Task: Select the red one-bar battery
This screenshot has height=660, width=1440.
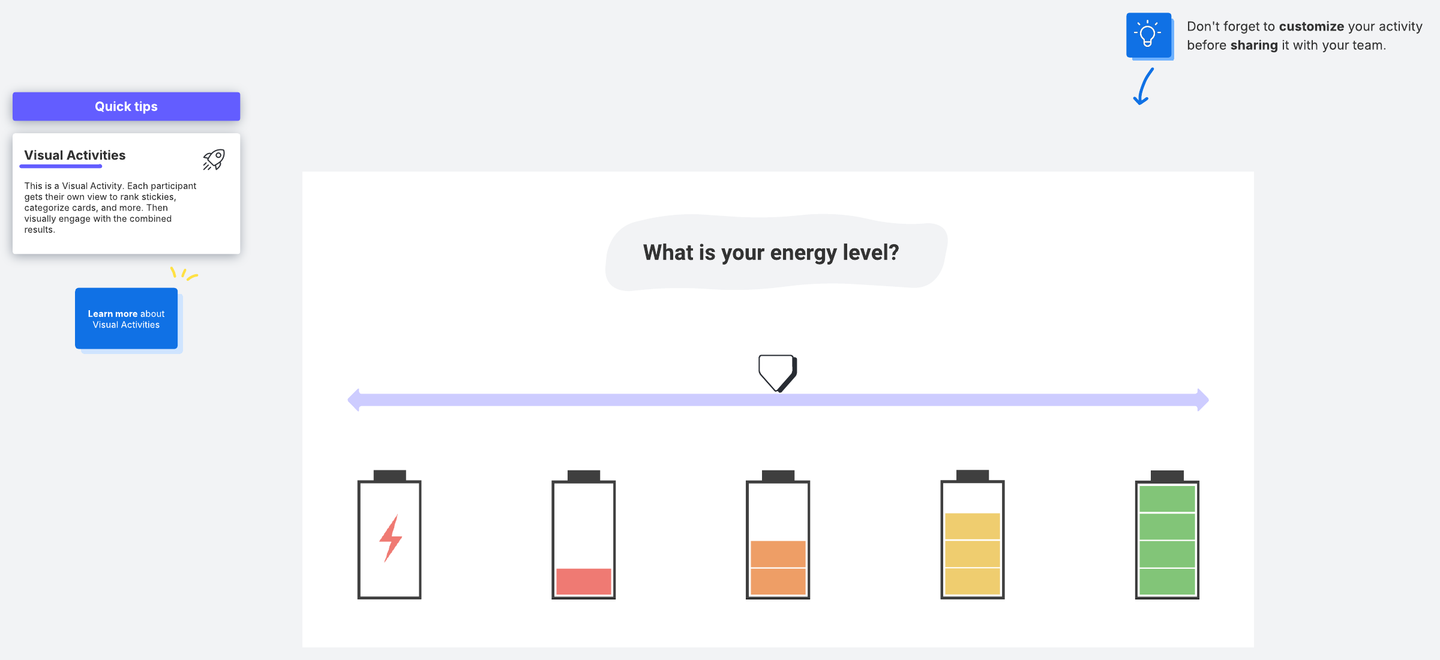Action: (584, 535)
